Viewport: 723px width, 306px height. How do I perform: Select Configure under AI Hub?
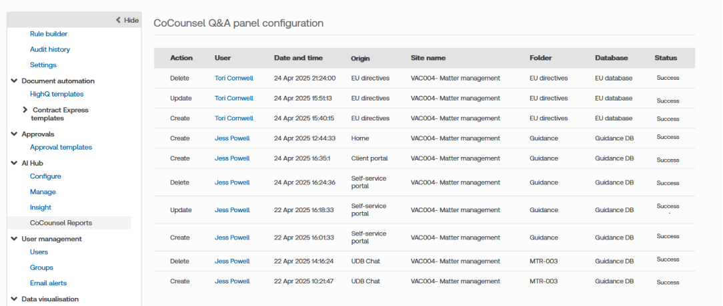(45, 176)
